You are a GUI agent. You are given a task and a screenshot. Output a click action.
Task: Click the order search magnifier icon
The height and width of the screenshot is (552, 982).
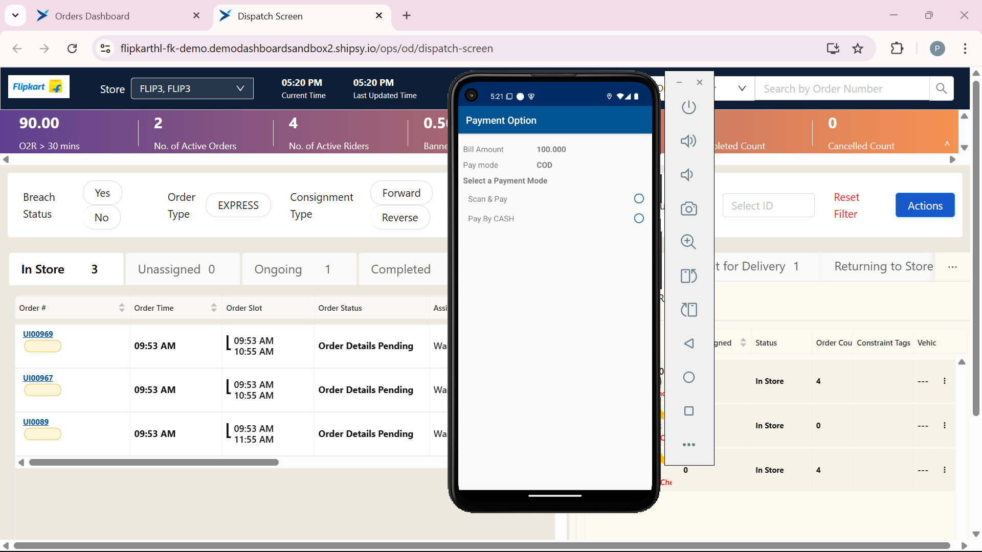point(941,89)
